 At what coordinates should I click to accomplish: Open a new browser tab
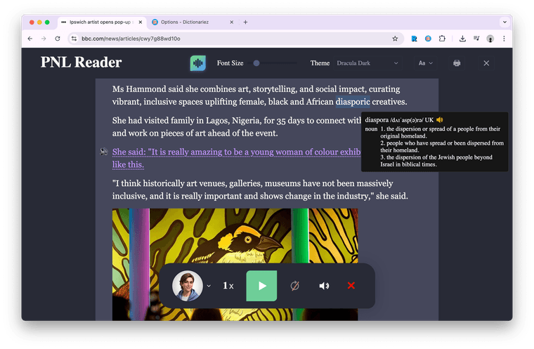coord(245,22)
